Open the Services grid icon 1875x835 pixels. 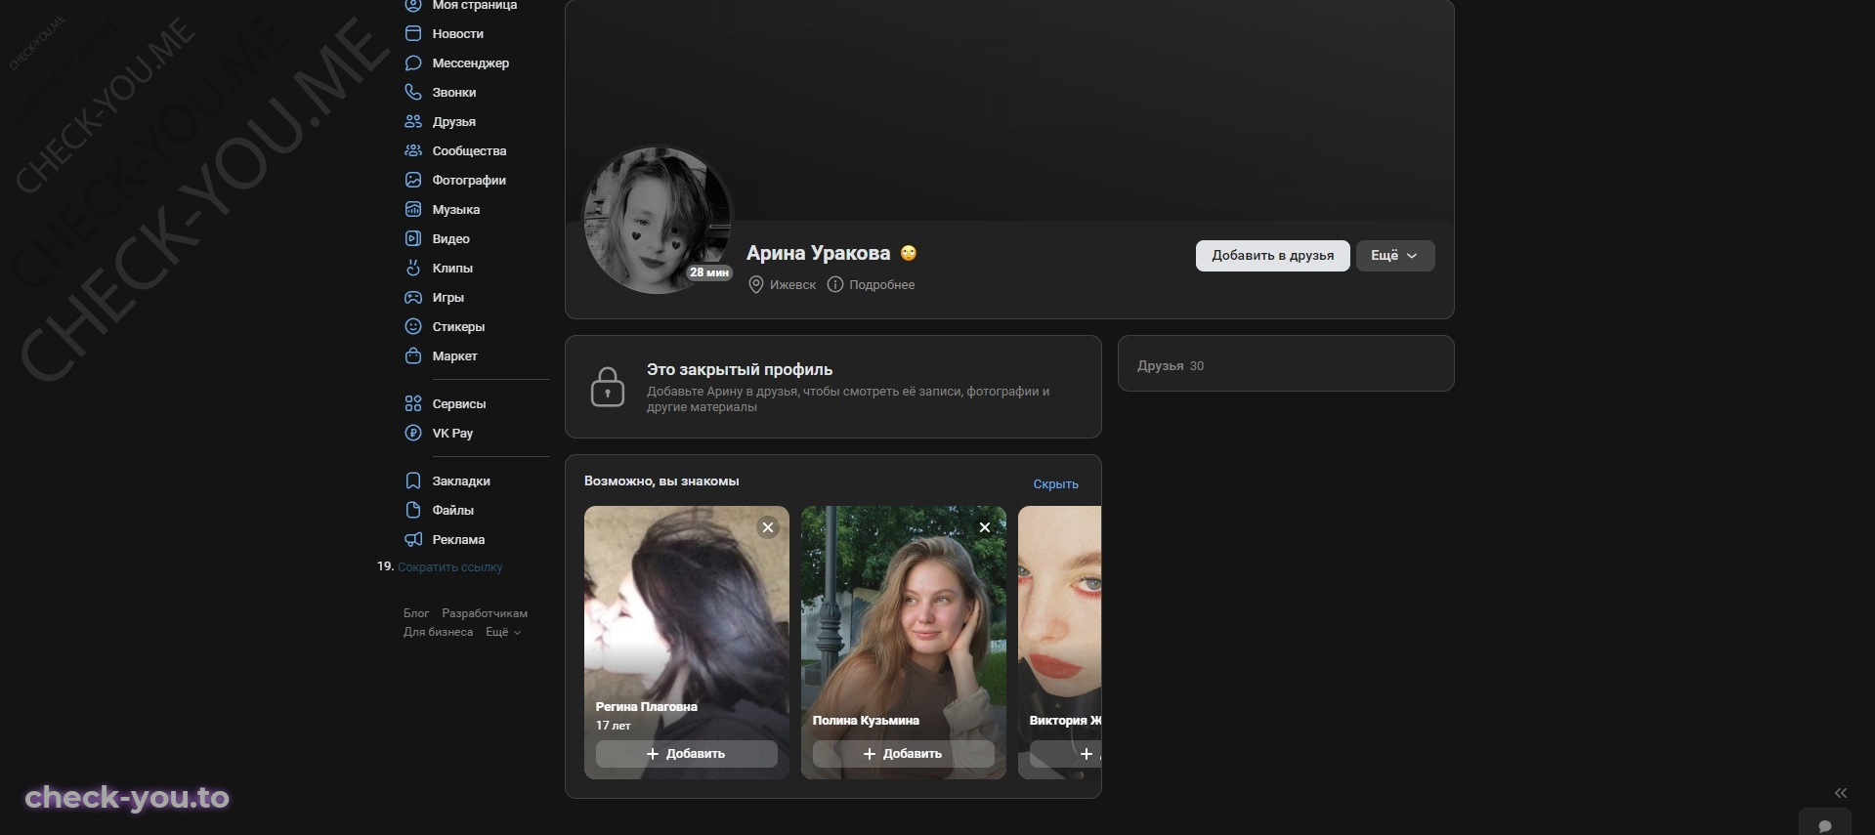coord(413,403)
